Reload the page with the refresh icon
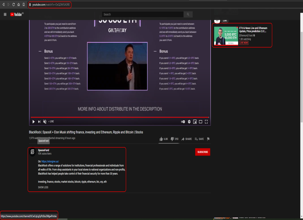303x220 pixels. (13, 5)
